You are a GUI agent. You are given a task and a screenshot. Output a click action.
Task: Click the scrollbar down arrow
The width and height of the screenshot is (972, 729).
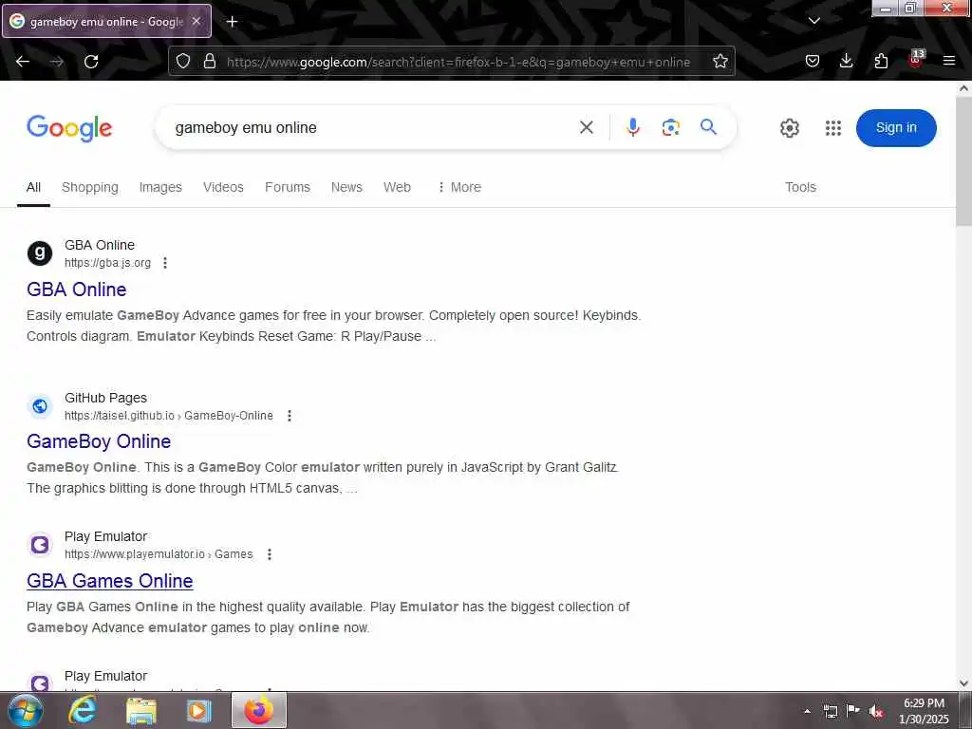[x=963, y=683]
